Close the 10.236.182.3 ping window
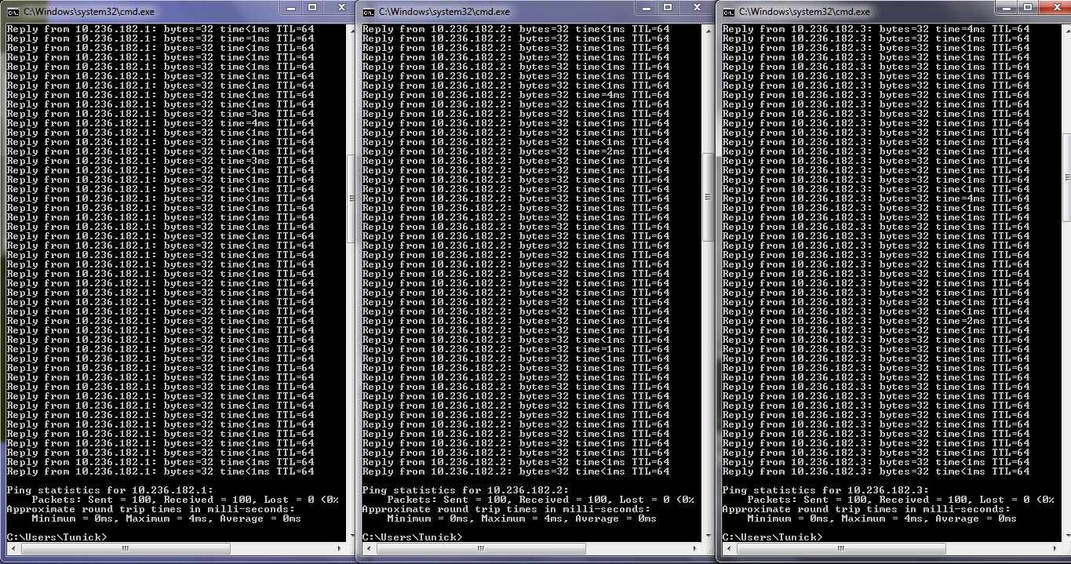Screen dimensions: 1071x564 1056,7
